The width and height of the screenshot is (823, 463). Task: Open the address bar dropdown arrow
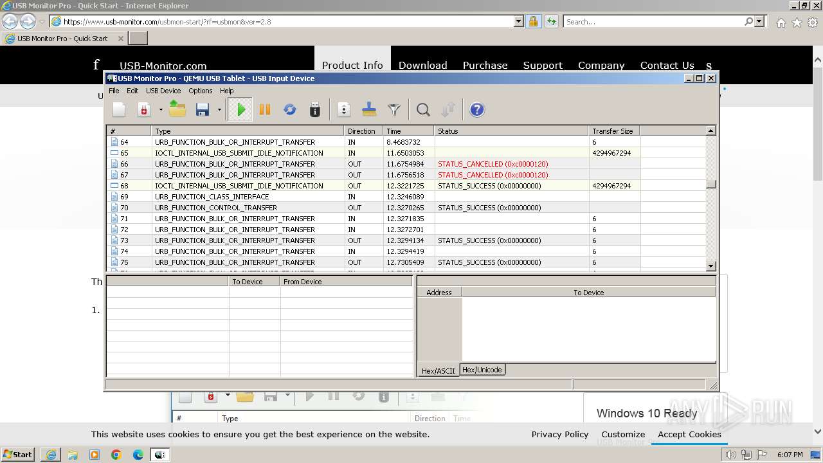[519, 21]
